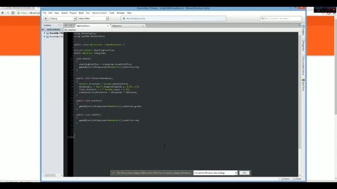Click the 'public void TeleportRandomly()' line
Viewport: 337px width, 189px height.
click(x=95, y=78)
